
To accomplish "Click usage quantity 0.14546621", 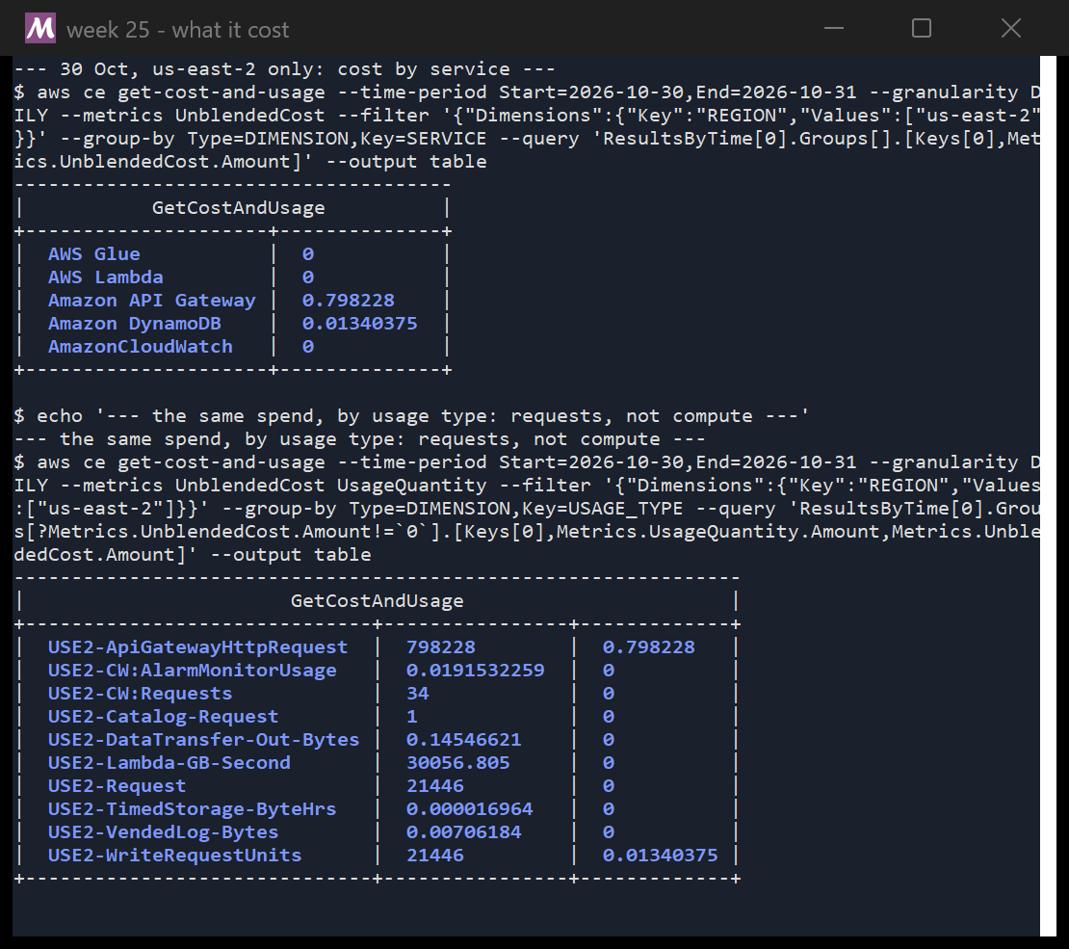I will pos(463,740).
